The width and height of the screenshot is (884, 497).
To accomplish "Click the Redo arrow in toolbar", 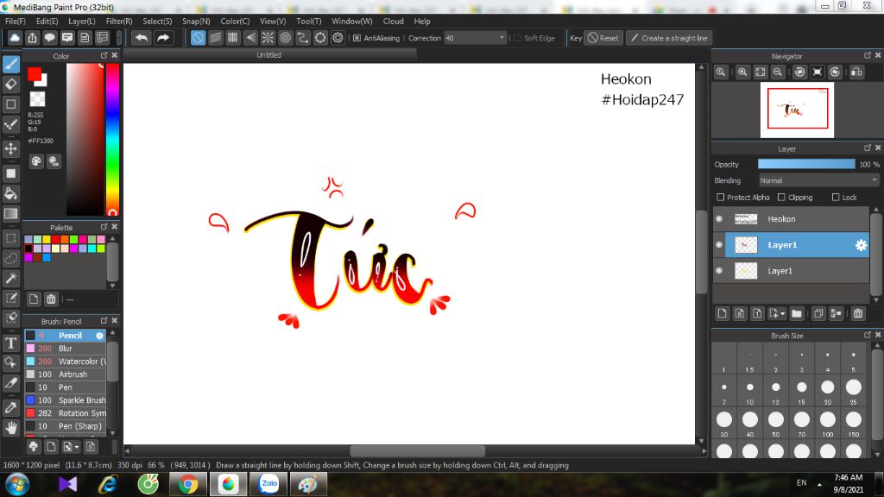I will (163, 38).
